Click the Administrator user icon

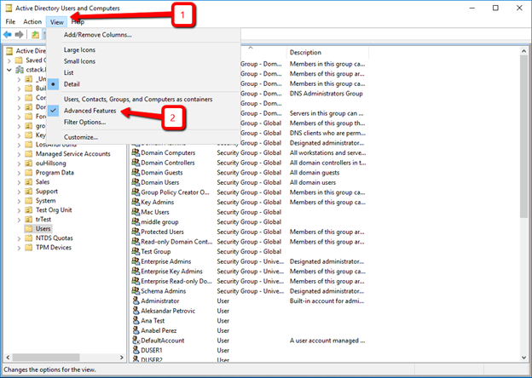(x=136, y=301)
